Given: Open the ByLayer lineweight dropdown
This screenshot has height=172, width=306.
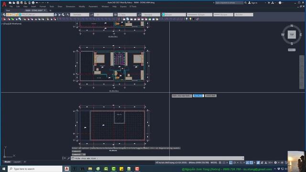Looking at the screenshot, I should (223, 15).
